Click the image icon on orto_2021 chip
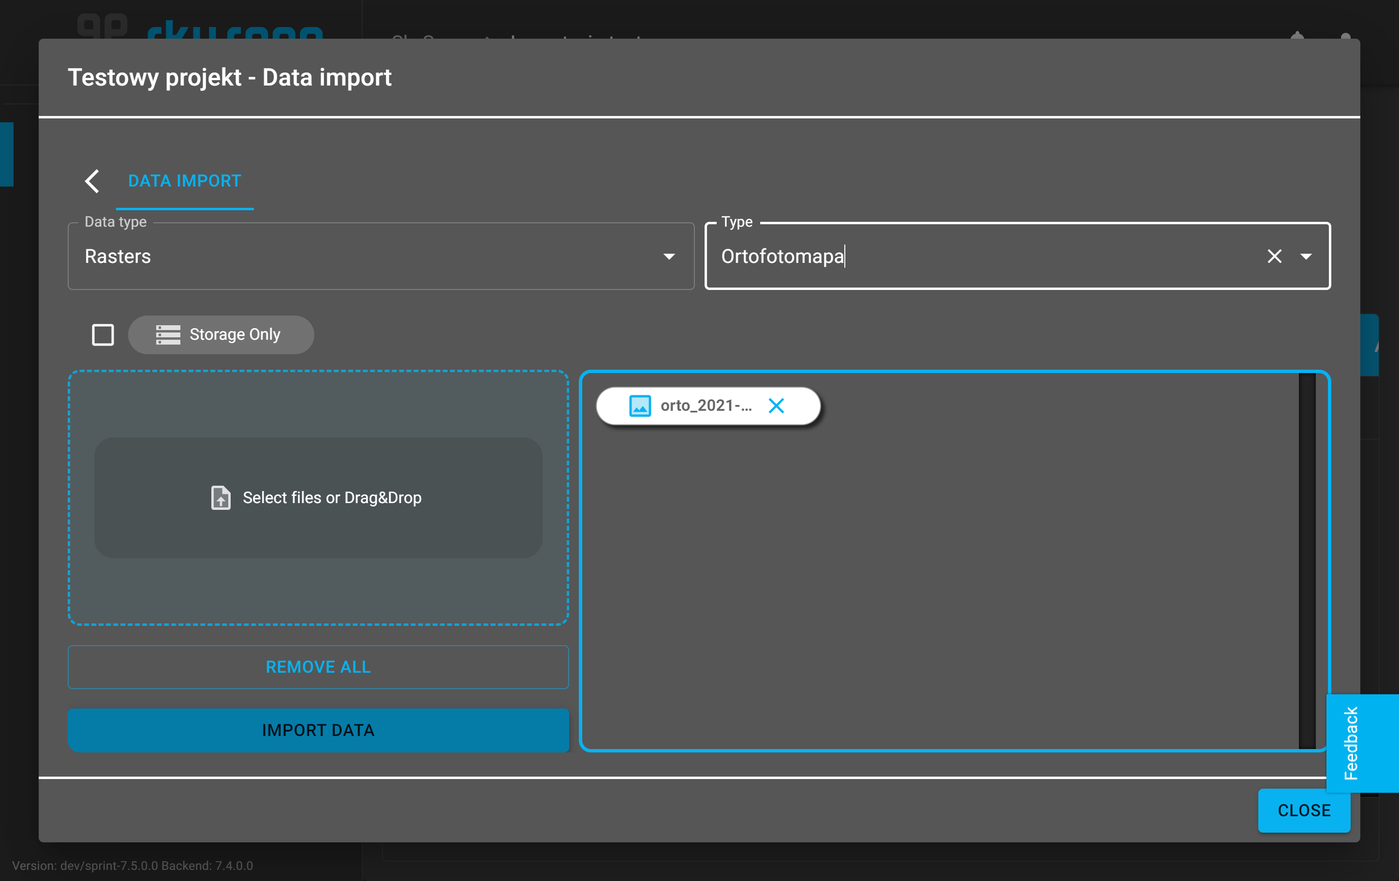The height and width of the screenshot is (881, 1399). click(640, 405)
